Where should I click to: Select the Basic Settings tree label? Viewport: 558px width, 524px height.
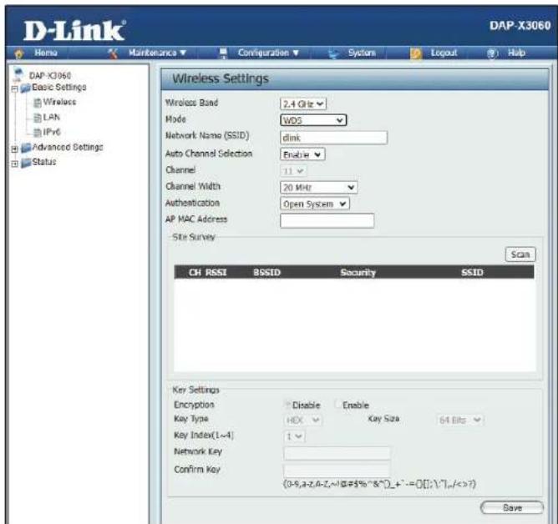click(59, 88)
